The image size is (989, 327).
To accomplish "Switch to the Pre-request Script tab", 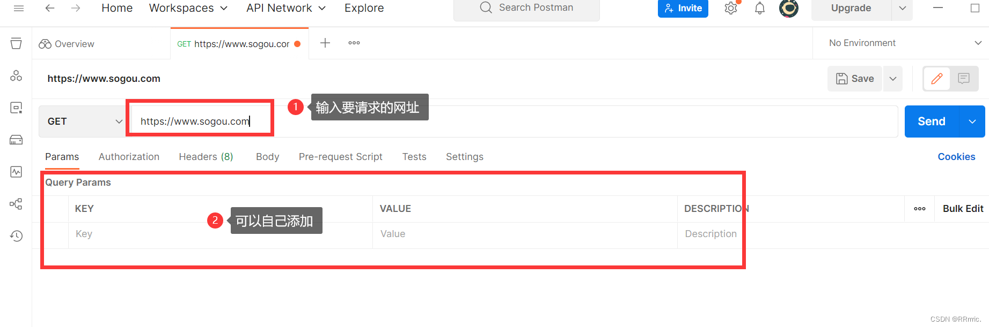I will (x=341, y=157).
